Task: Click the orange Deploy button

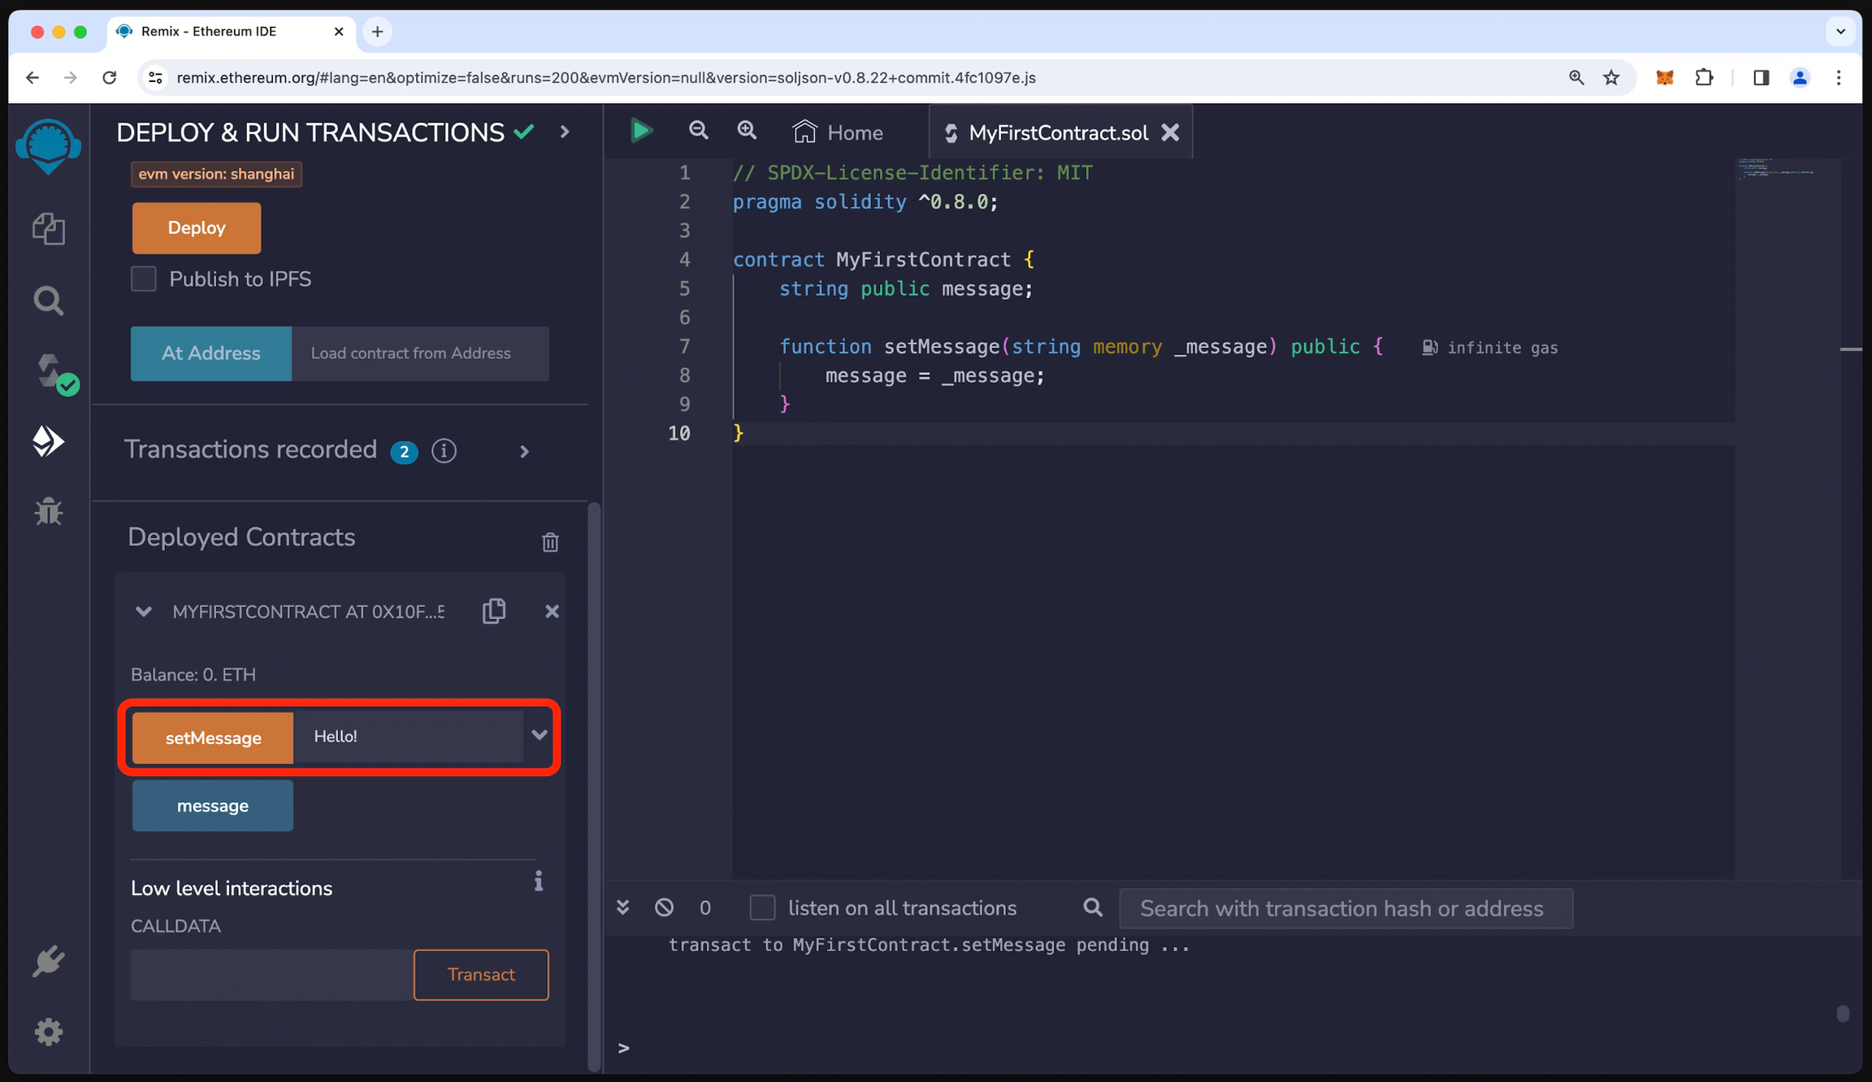Action: click(x=197, y=227)
